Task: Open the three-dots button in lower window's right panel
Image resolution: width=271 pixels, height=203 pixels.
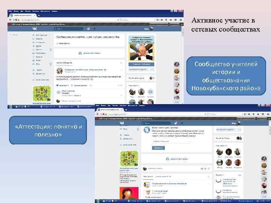Action: click(x=239, y=129)
